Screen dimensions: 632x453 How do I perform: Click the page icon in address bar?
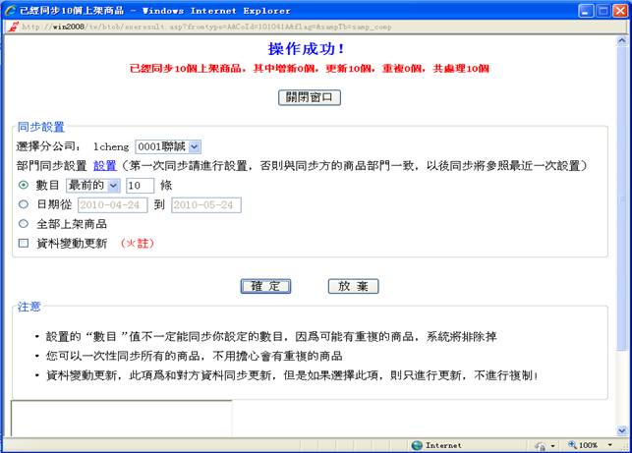10,26
